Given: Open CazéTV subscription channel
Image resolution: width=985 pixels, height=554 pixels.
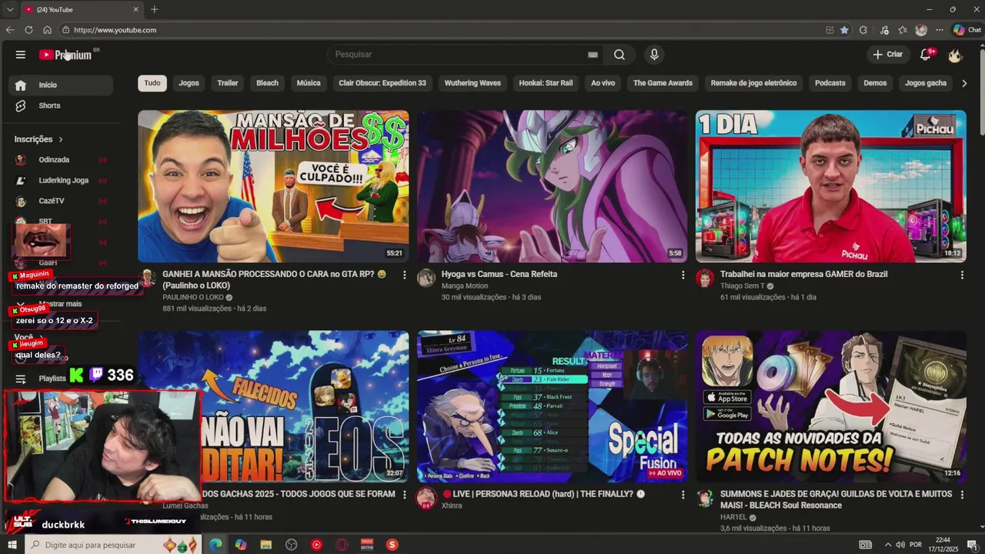Looking at the screenshot, I should coord(62,201).
